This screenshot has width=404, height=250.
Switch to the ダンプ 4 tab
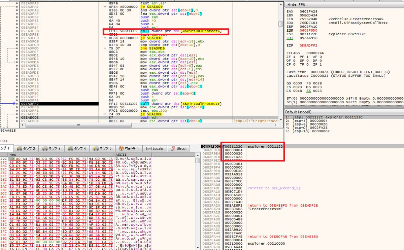78,148
